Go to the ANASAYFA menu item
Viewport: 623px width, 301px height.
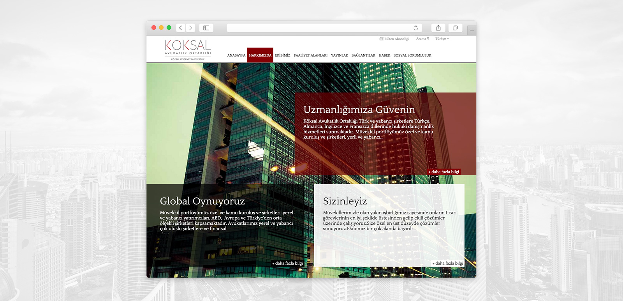(x=236, y=55)
